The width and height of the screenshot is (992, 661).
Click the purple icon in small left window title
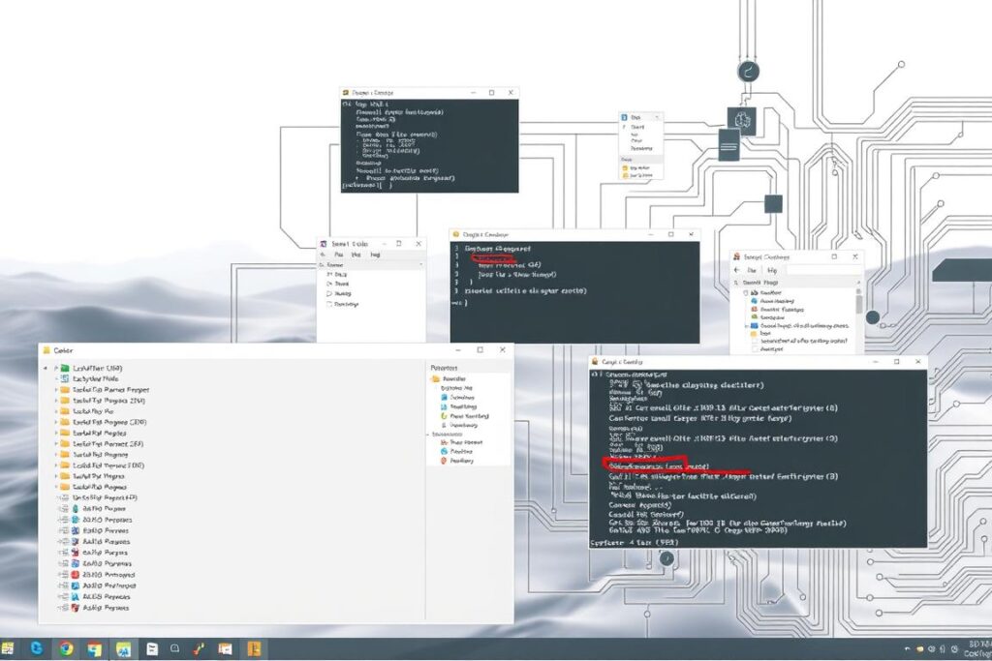324,244
